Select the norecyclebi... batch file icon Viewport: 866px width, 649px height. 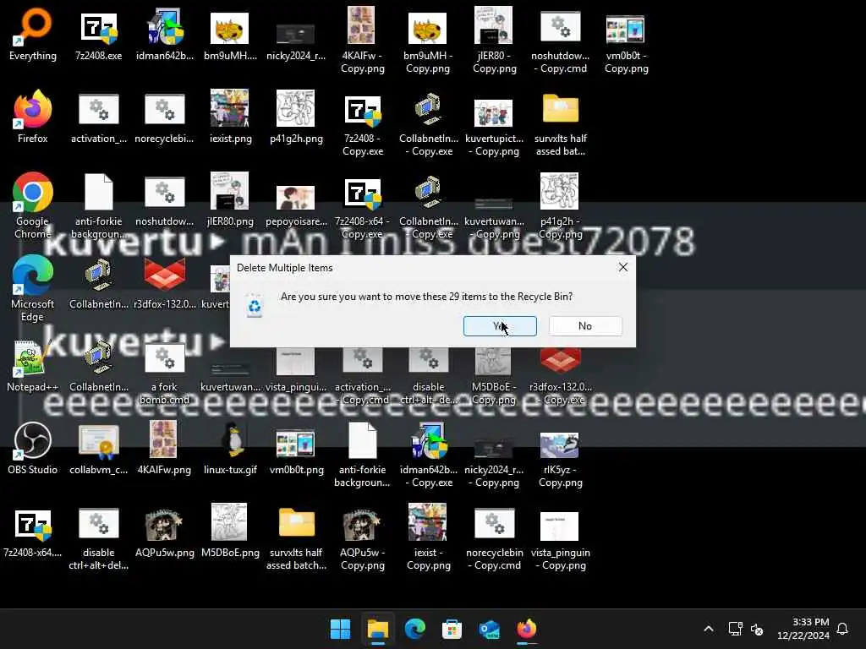165,117
